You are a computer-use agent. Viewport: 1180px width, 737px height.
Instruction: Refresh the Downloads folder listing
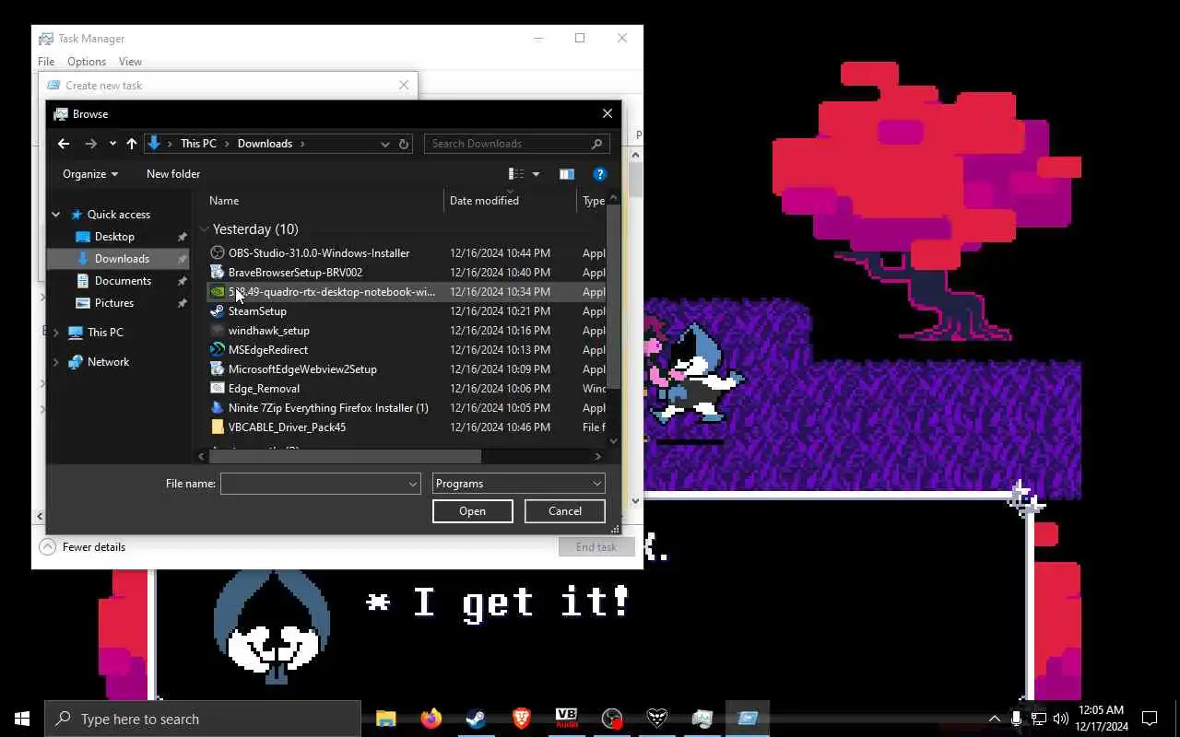coord(404,144)
